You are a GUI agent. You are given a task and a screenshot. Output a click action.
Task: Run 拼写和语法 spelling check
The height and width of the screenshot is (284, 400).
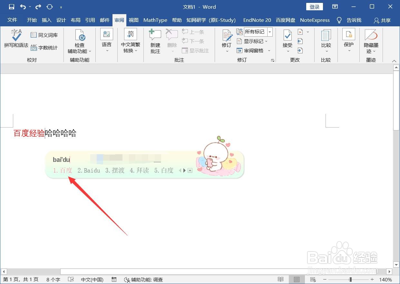[x=16, y=38]
